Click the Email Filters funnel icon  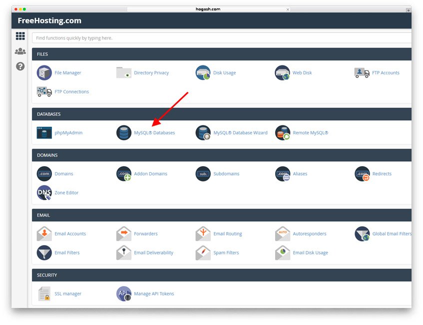click(x=44, y=253)
